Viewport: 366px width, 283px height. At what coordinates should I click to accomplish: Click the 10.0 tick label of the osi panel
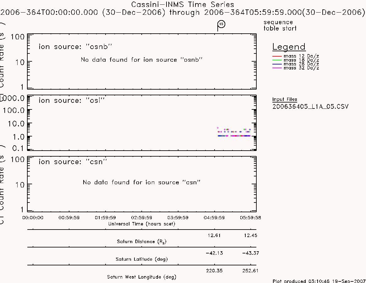tap(16, 124)
